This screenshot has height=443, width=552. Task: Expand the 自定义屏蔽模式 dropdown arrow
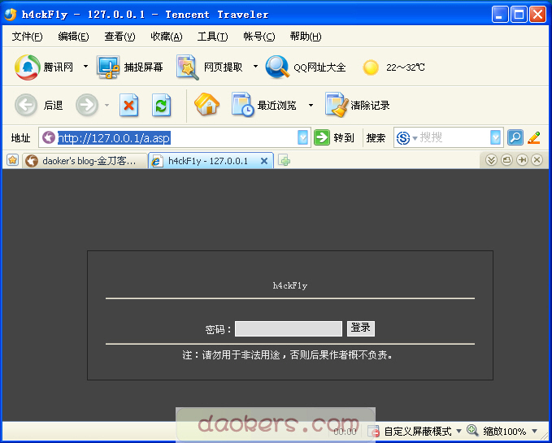(x=459, y=431)
